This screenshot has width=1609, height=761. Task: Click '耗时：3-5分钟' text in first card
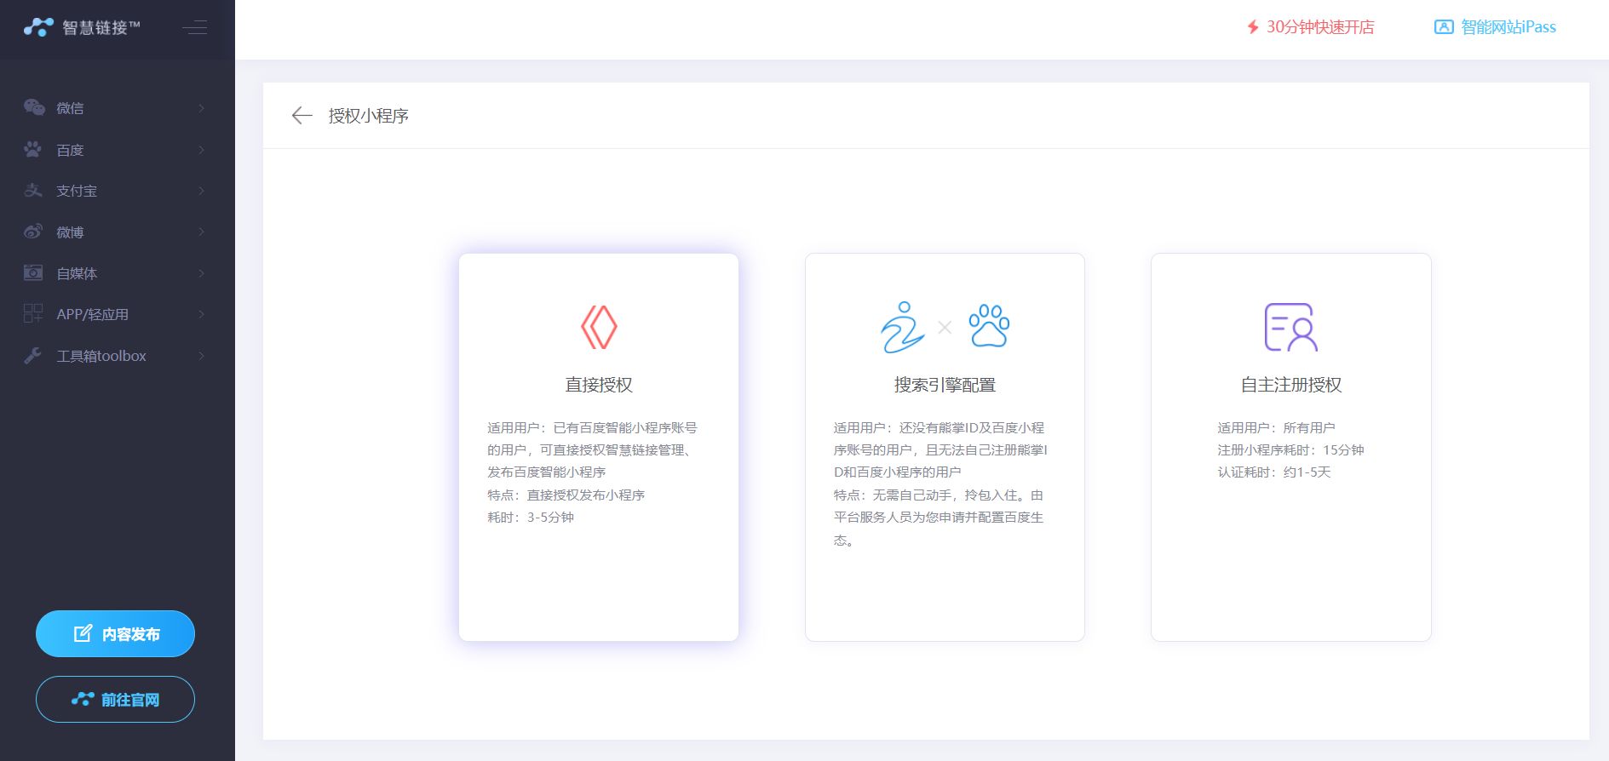click(x=531, y=517)
